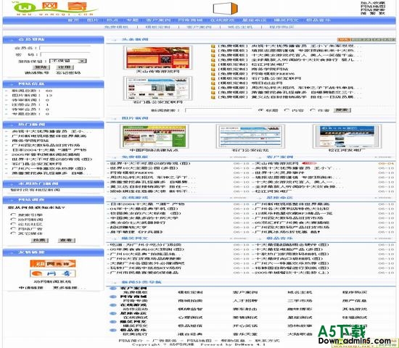Select the 模板定制 sub-navigation link
The height and width of the screenshot is (348, 399).
click(x=157, y=27)
